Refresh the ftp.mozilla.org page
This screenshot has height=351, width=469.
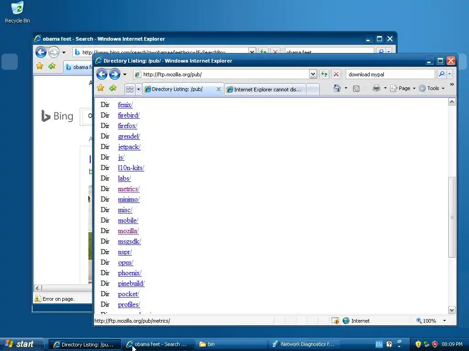click(x=324, y=74)
